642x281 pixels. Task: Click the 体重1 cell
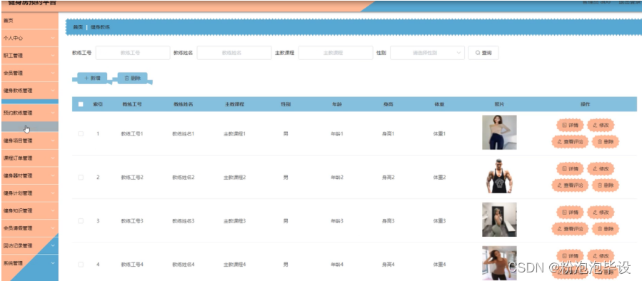click(x=439, y=134)
